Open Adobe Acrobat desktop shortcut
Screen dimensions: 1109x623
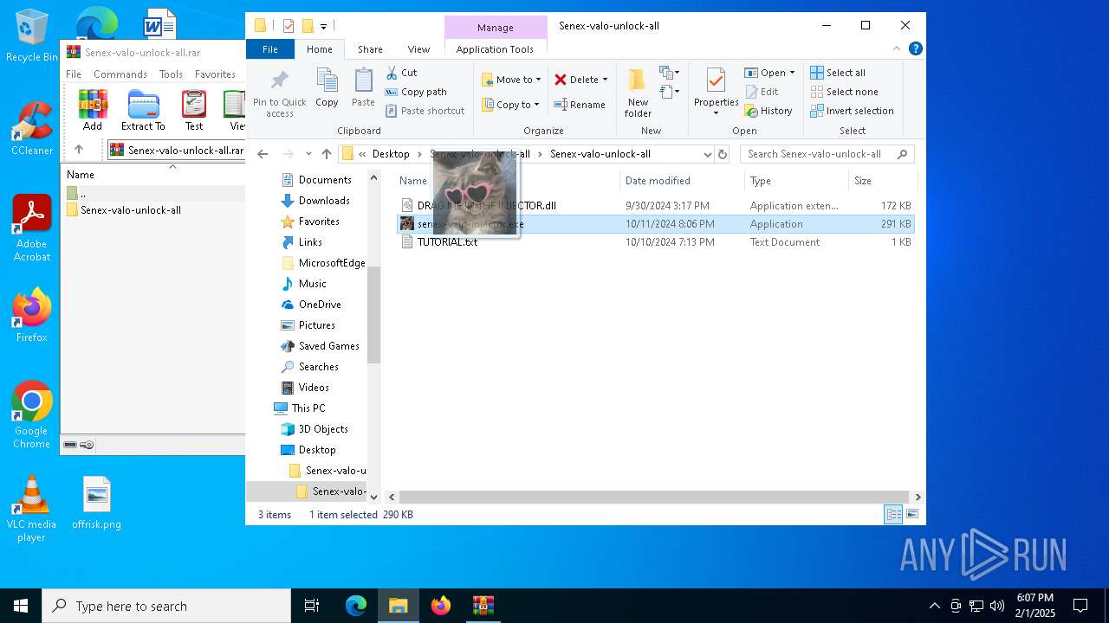click(x=31, y=228)
